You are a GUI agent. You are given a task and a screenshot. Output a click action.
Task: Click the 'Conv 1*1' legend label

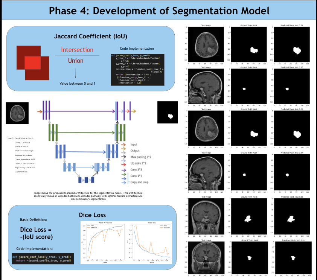pos(136,176)
